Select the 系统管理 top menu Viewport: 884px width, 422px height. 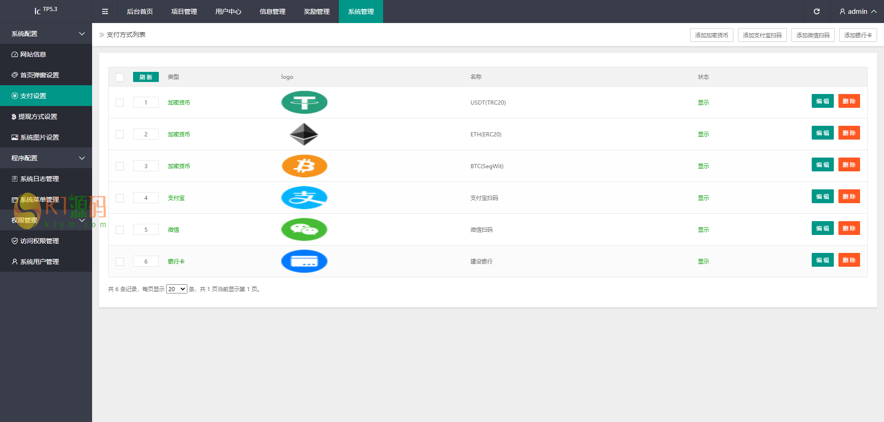point(361,12)
